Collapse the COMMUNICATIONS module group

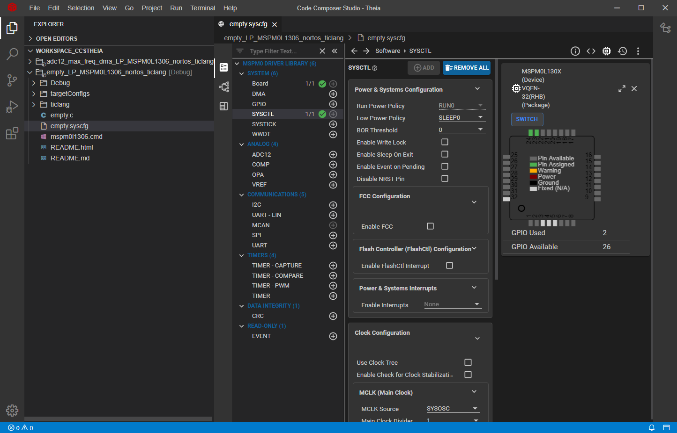[242, 195]
